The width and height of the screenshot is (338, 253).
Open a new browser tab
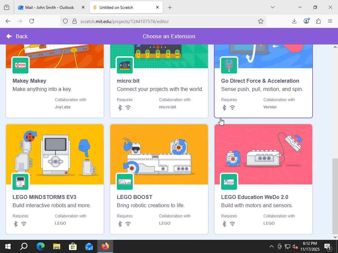point(170,8)
